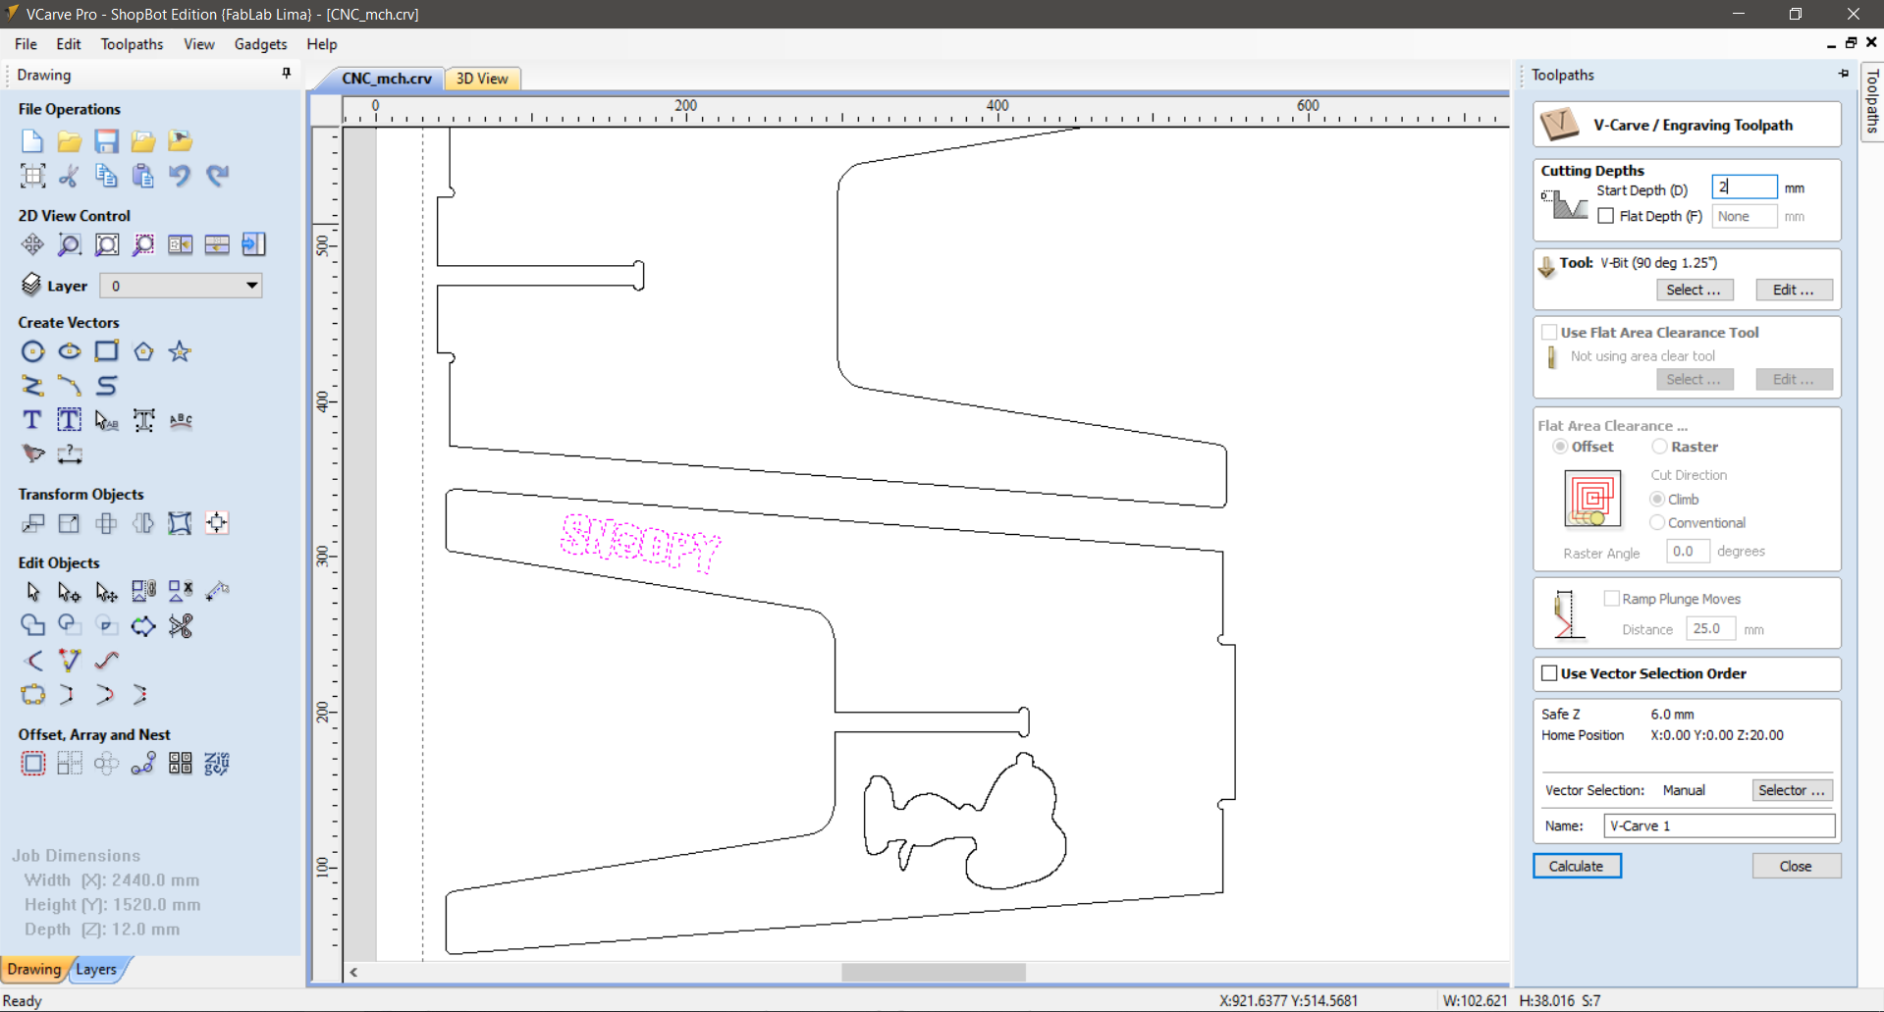The image size is (1884, 1012).
Task: Click the toolpath Name field
Action: point(1719,826)
